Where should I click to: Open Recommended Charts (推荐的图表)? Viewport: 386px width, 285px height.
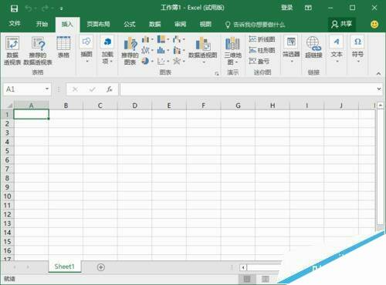pos(130,51)
